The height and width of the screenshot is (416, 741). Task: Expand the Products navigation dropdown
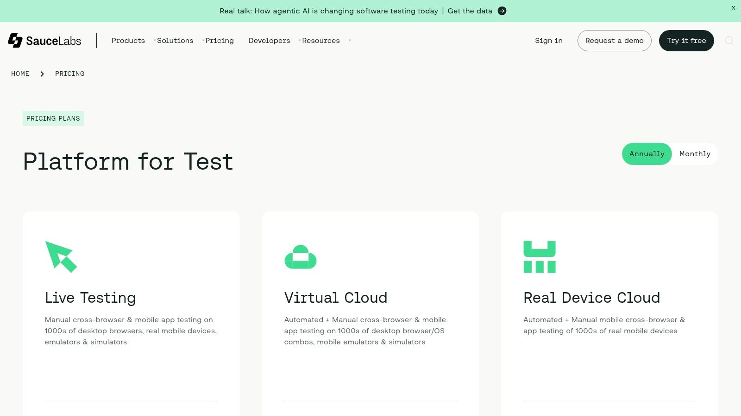click(128, 41)
